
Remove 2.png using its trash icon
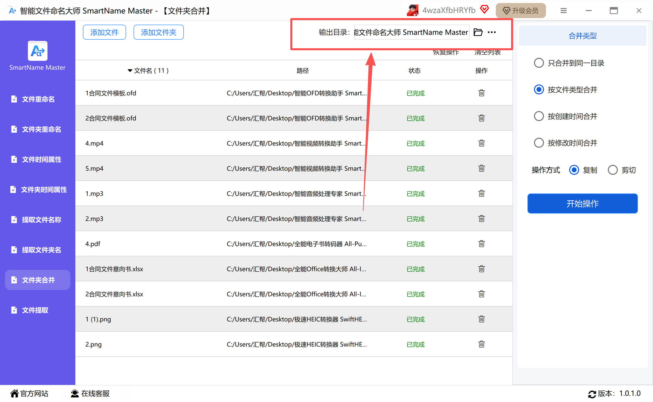[x=481, y=344]
